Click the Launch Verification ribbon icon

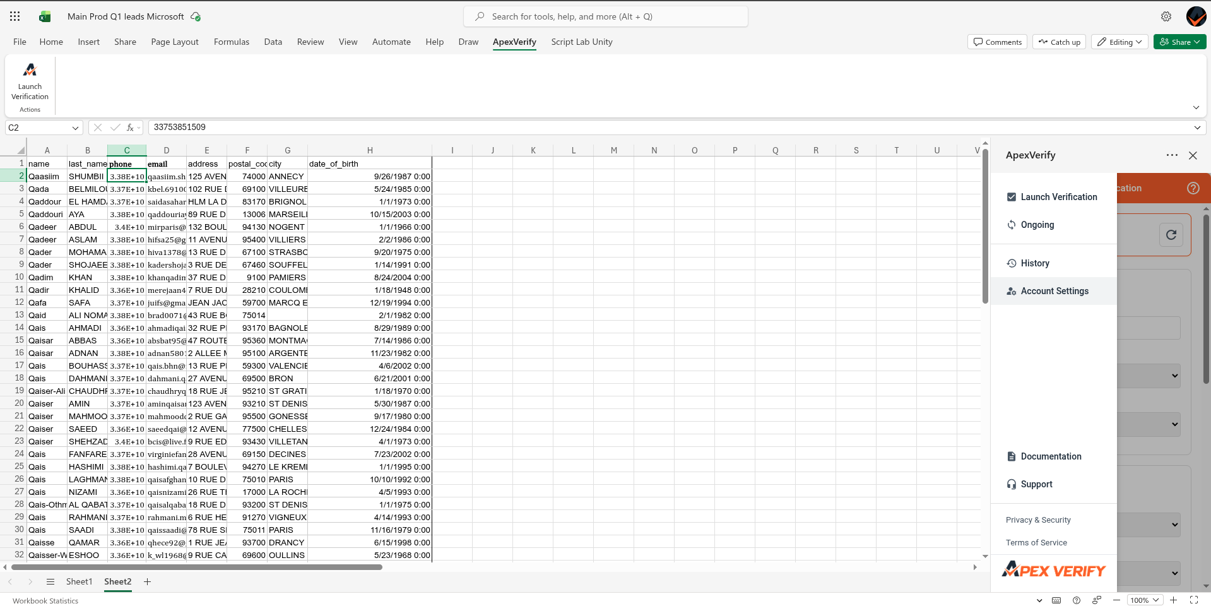29,85
